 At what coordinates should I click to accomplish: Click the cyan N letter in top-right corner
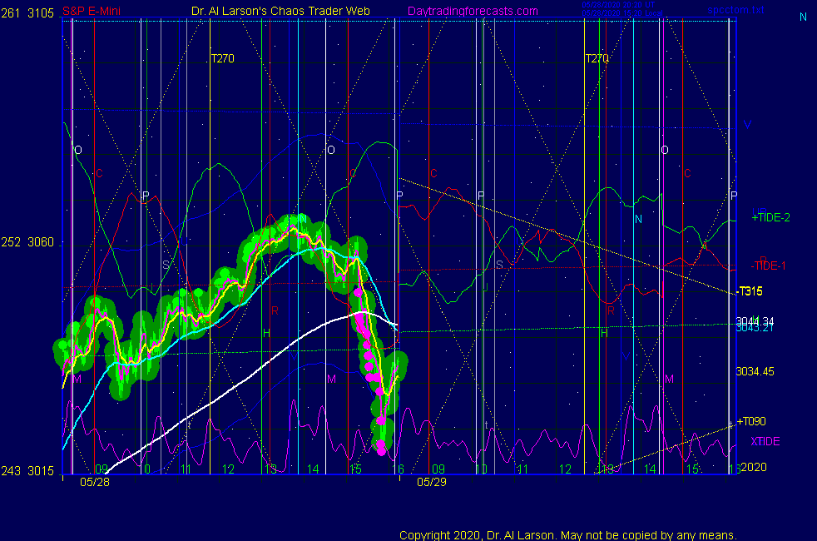803,17
